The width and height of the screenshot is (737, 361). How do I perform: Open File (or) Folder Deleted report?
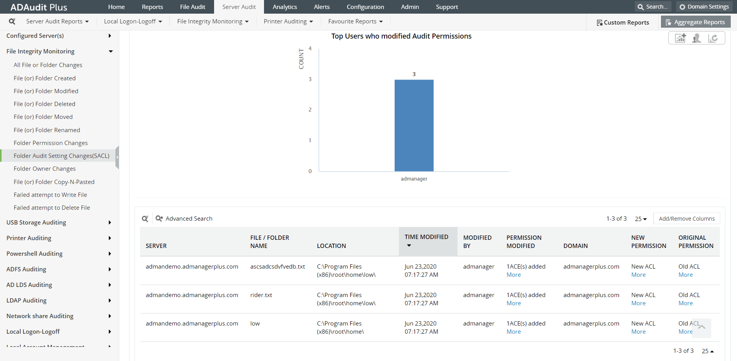(44, 104)
